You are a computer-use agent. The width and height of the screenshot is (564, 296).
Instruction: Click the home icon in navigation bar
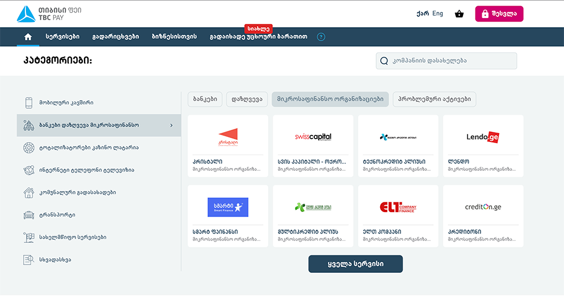pyautogui.click(x=28, y=37)
